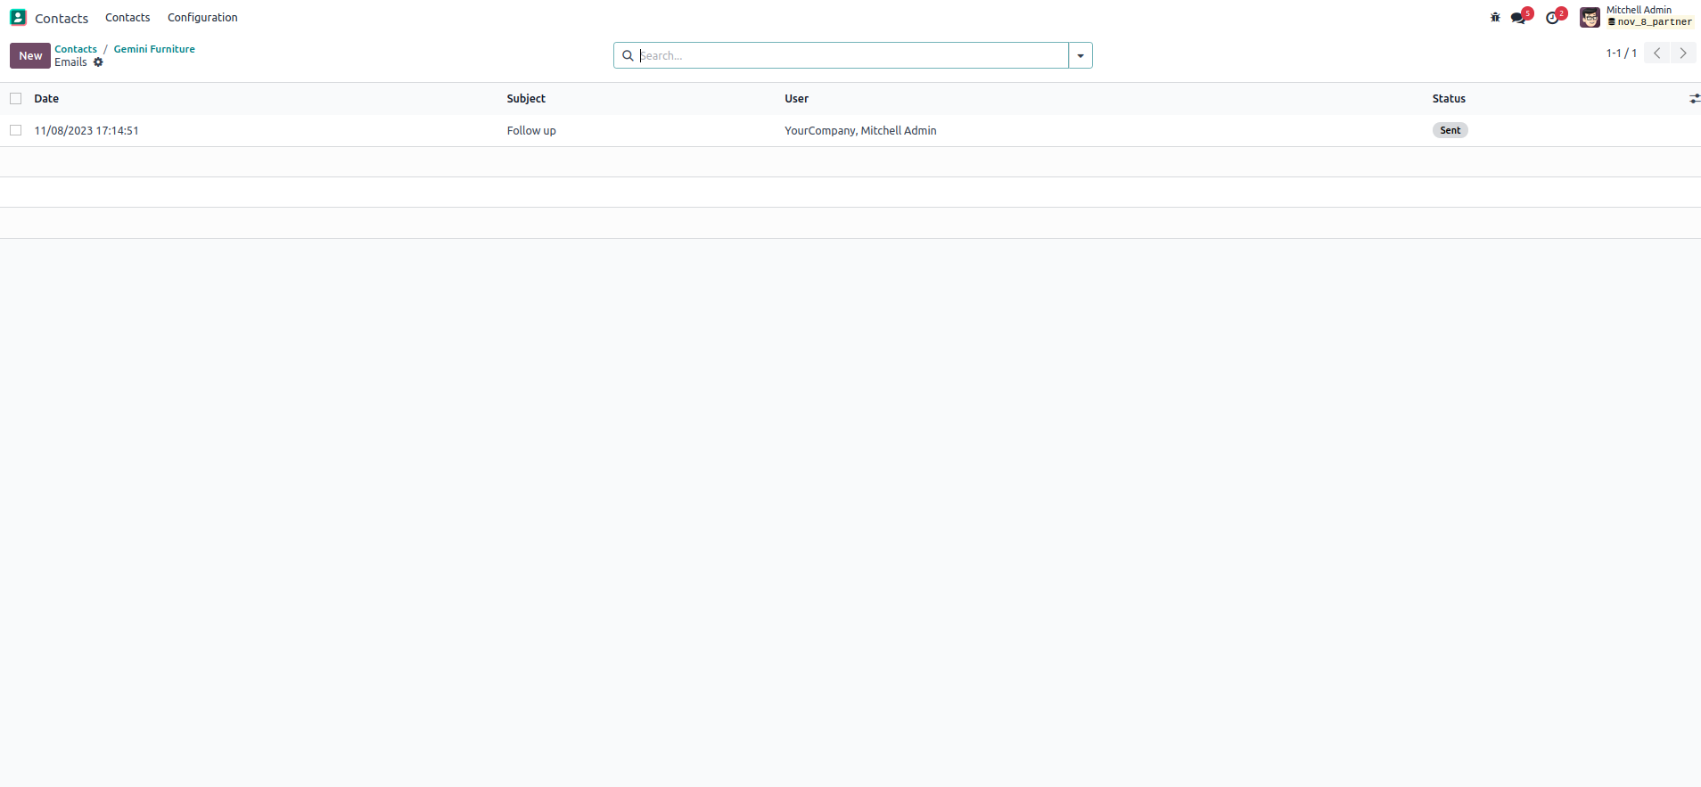The image size is (1701, 787).
Task: Open the activities clock icon
Action: 1553,17
